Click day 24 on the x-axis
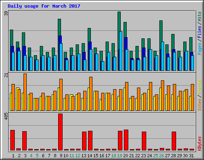 tap(149, 156)
